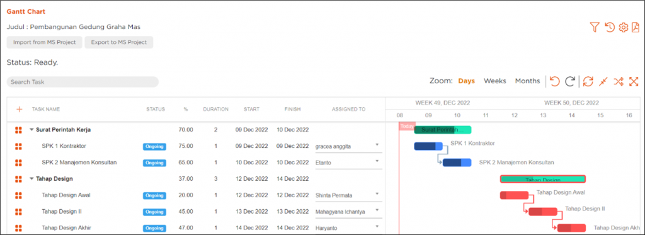Add task with orange plus icon
This screenshot has width=645, height=235.
coord(19,109)
